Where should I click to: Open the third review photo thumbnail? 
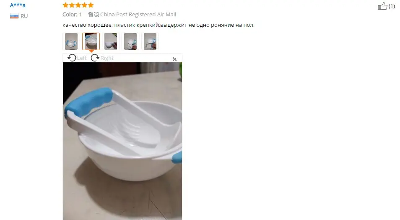tap(111, 41)
